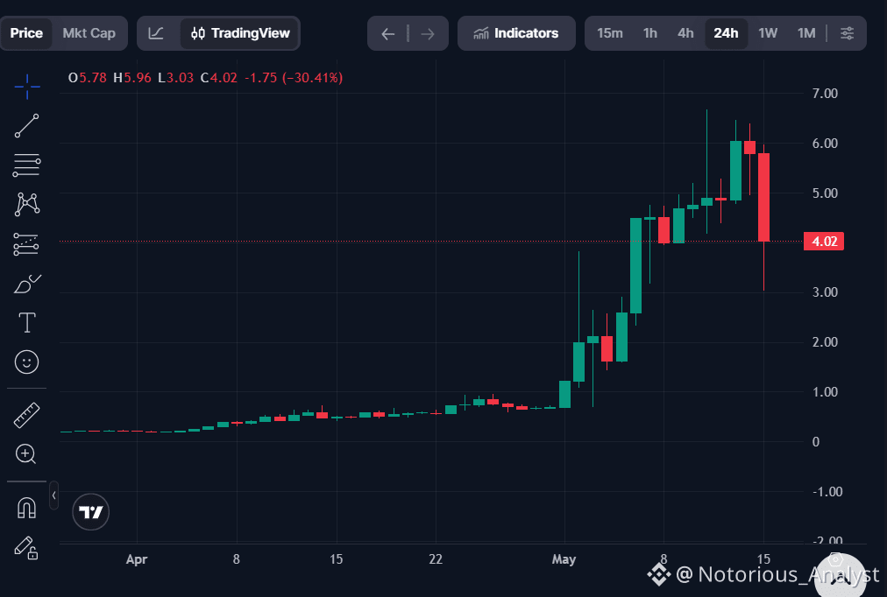Set interval to 15m
Viewport: 887px width, 597px height.
[610, 33]
